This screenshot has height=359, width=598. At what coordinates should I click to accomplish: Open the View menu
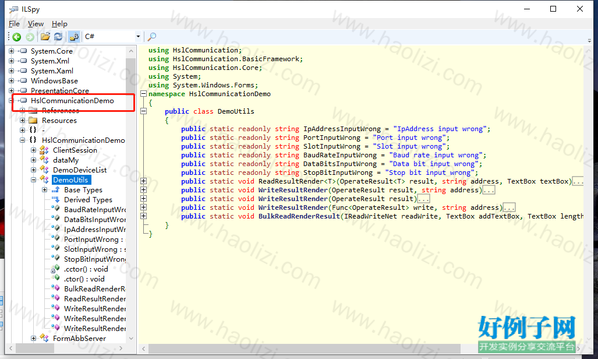(36, 24)
